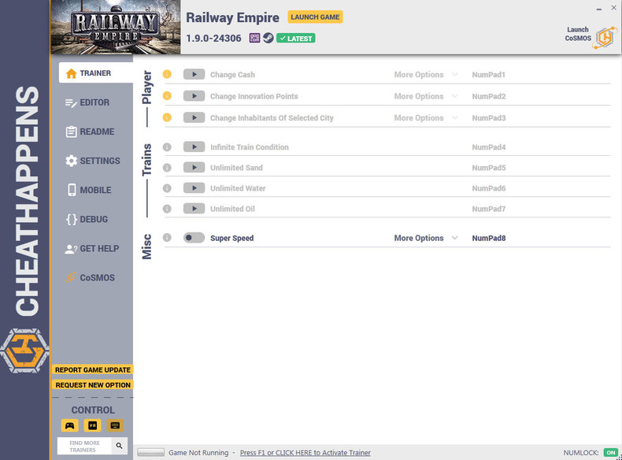Click the NumPad5 hotkey label
The width and height of the screenshot is (622, 460).
tap(489, 168)
